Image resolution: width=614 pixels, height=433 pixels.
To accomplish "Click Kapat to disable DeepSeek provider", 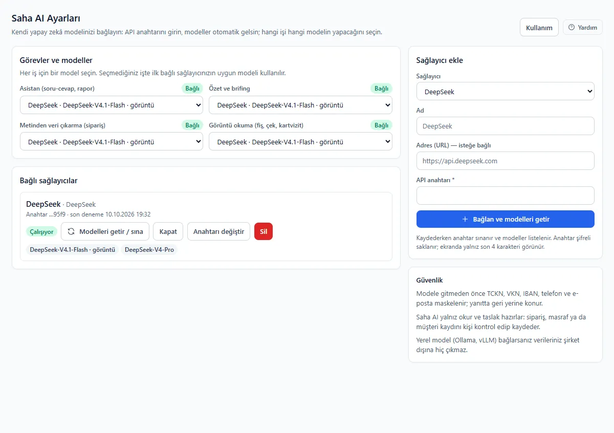I will pos(168,231).
